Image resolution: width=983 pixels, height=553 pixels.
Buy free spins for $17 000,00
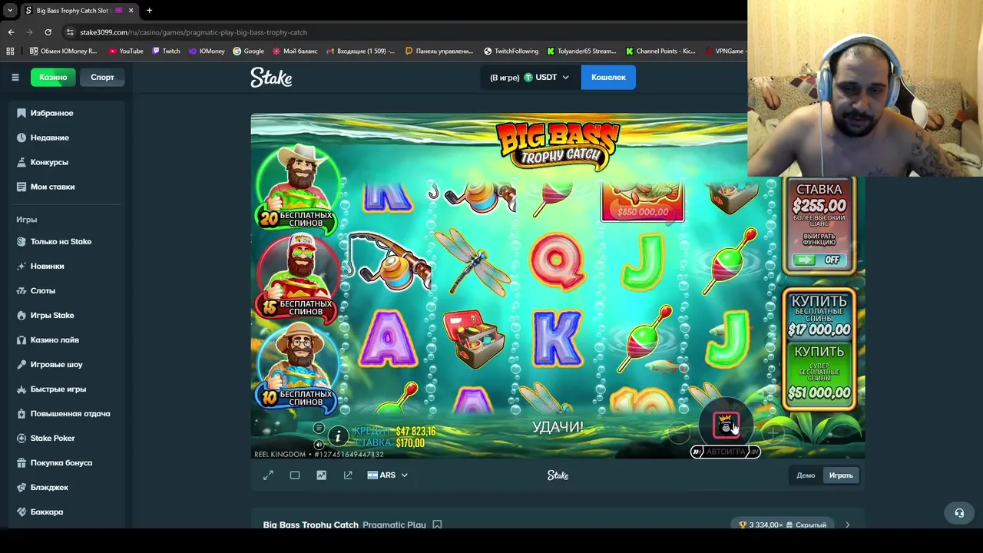[819, 316]
